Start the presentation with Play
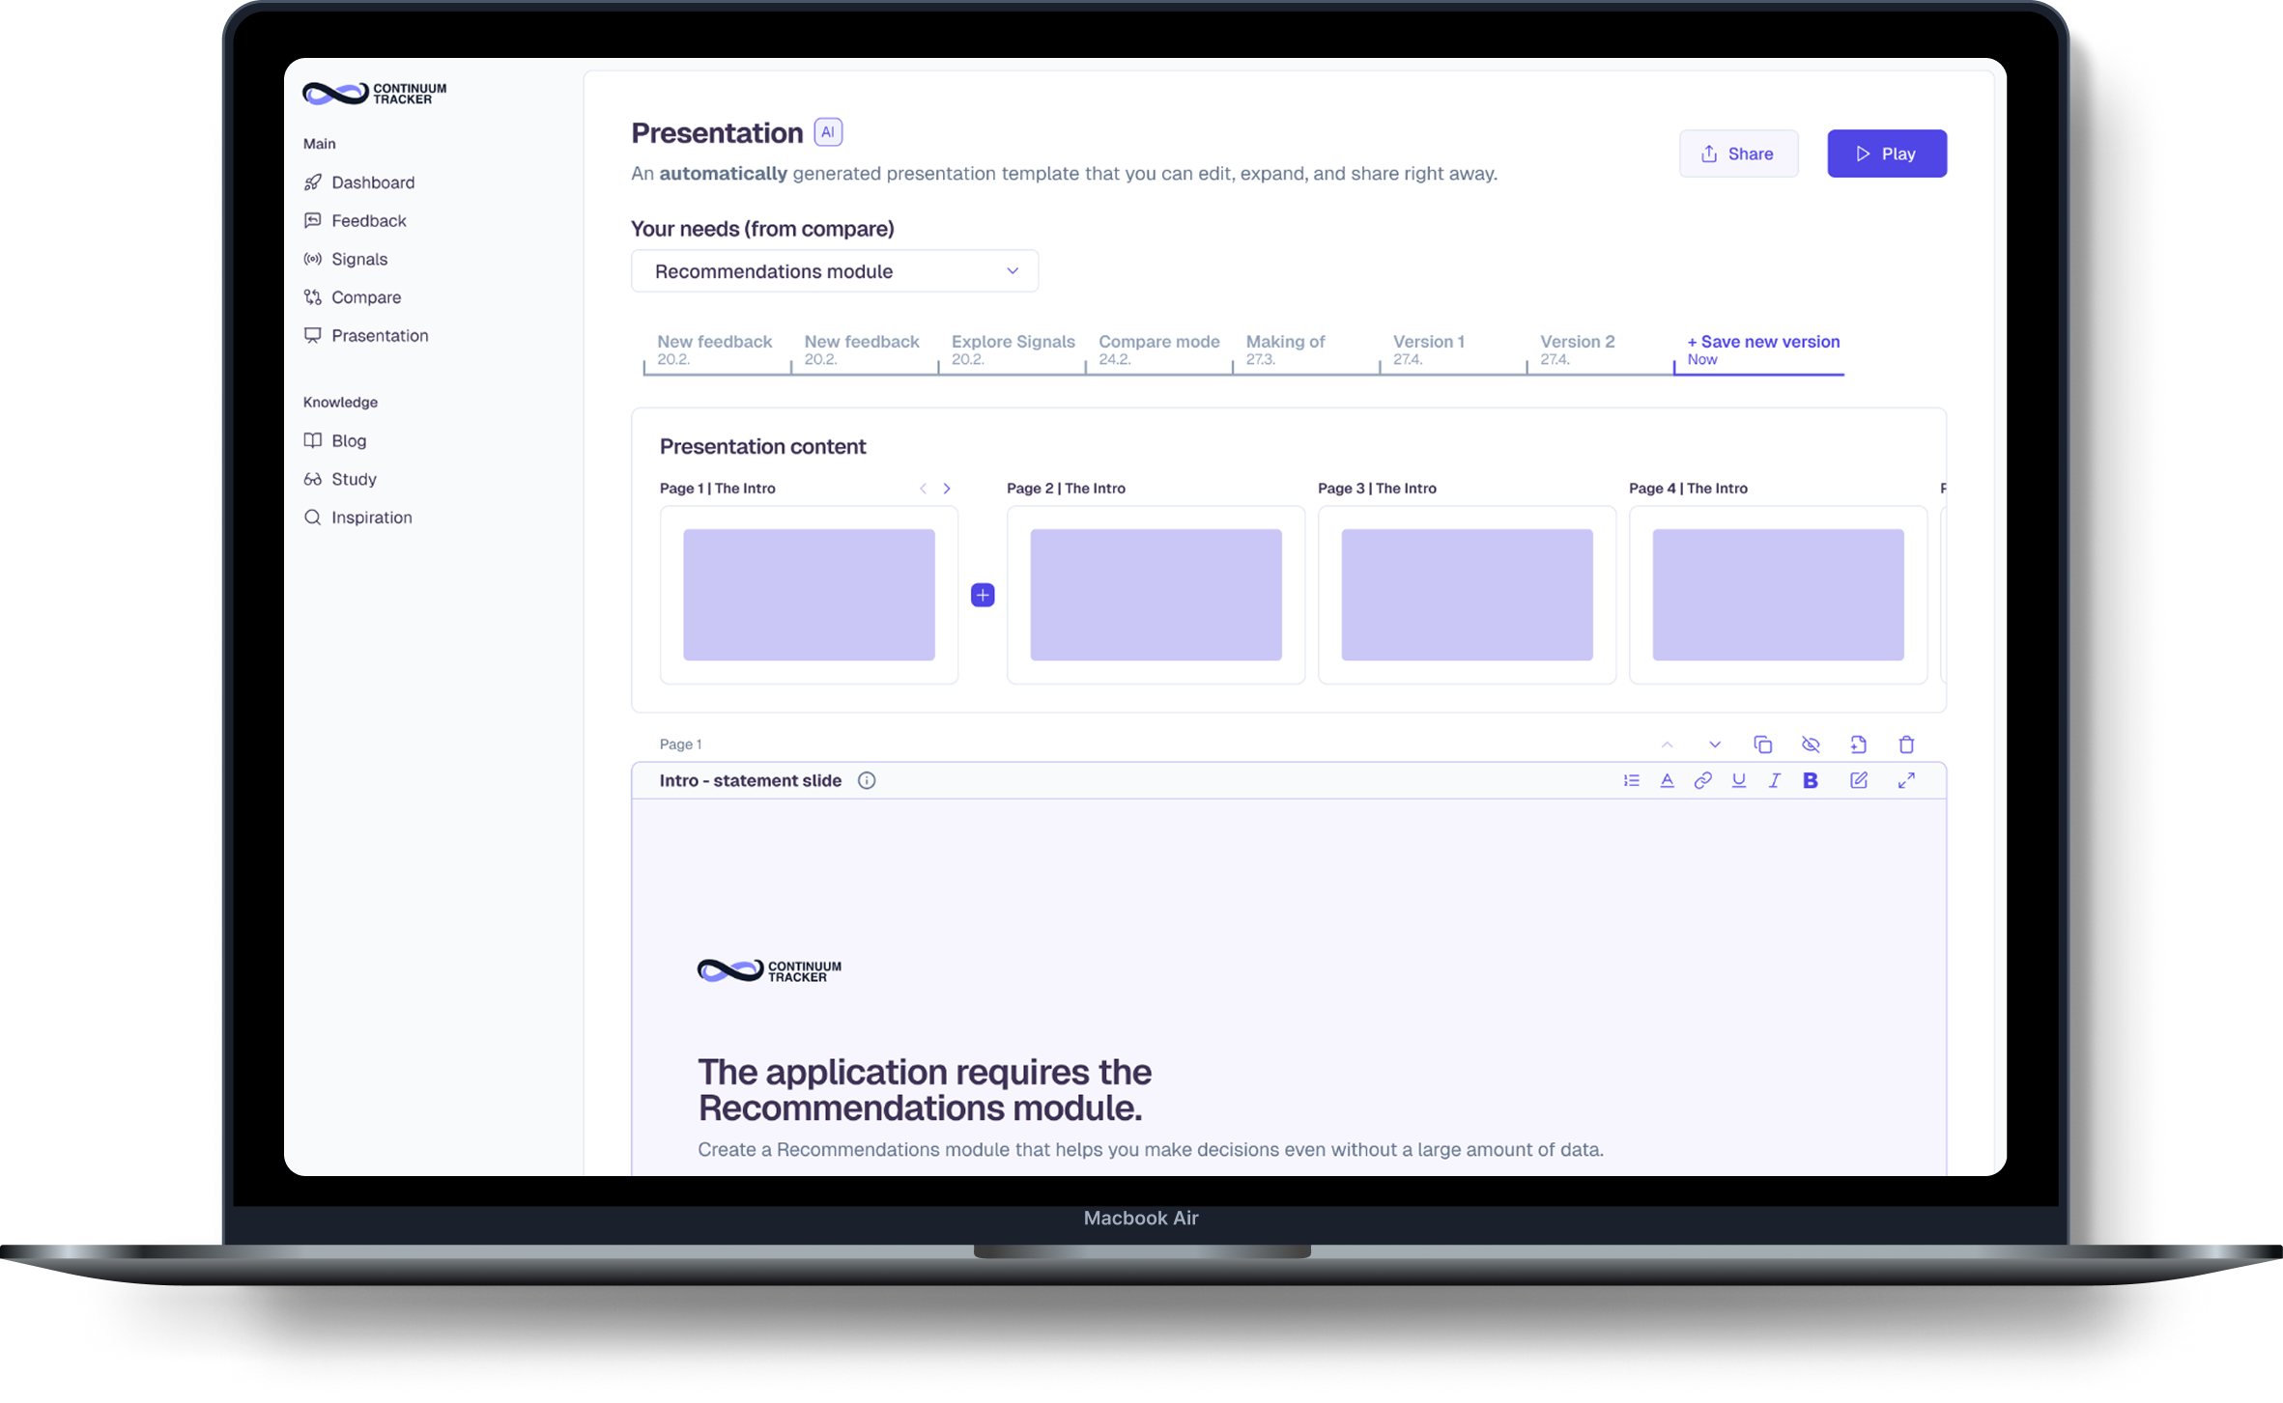Viewport: 2283px width, 1403px height. coord(1886,154)
